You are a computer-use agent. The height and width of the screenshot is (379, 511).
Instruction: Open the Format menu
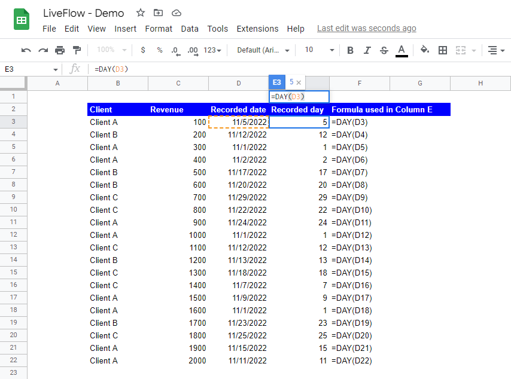point(159,29)
